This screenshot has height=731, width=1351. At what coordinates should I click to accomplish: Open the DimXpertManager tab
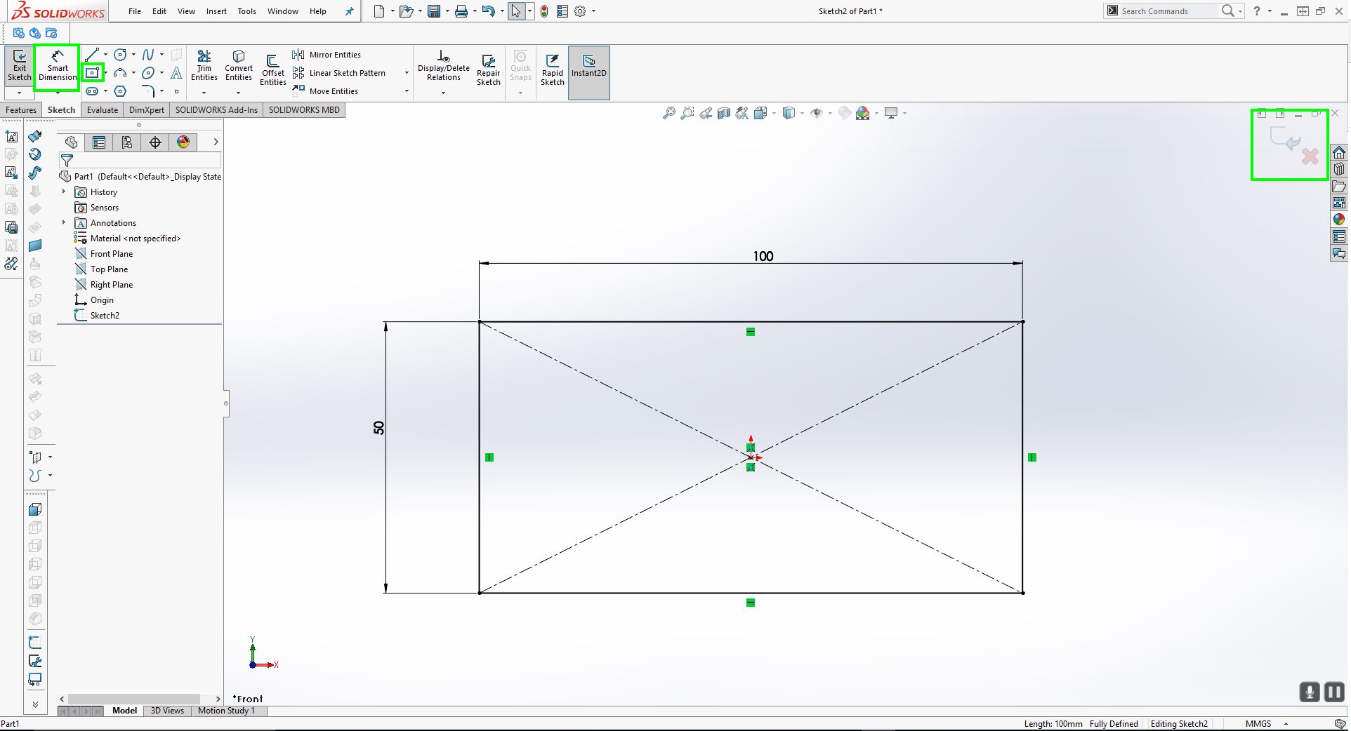155,142
